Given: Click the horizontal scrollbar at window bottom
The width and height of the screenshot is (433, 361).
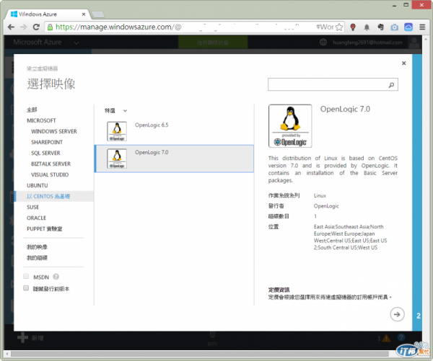Looking at the screenshot, I should pyautogui.click(x=199, y=354).
